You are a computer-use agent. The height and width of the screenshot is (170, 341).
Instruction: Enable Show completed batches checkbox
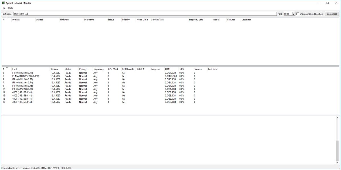298,14
